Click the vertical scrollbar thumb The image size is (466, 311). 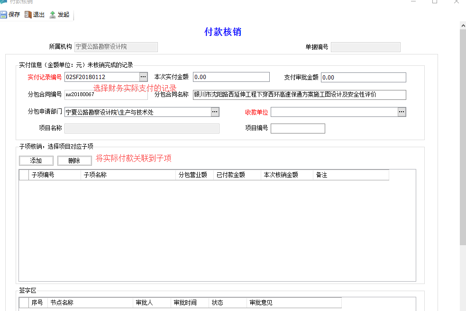463,137
